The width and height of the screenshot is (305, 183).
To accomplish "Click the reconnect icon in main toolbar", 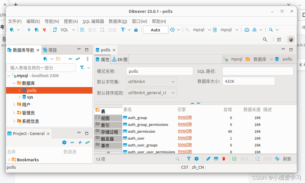I will [x=37, y=30].
